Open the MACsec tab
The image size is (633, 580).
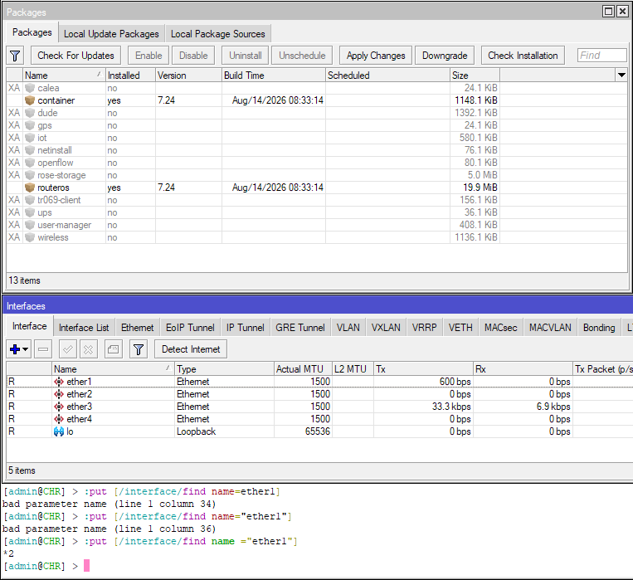[500, 328]
